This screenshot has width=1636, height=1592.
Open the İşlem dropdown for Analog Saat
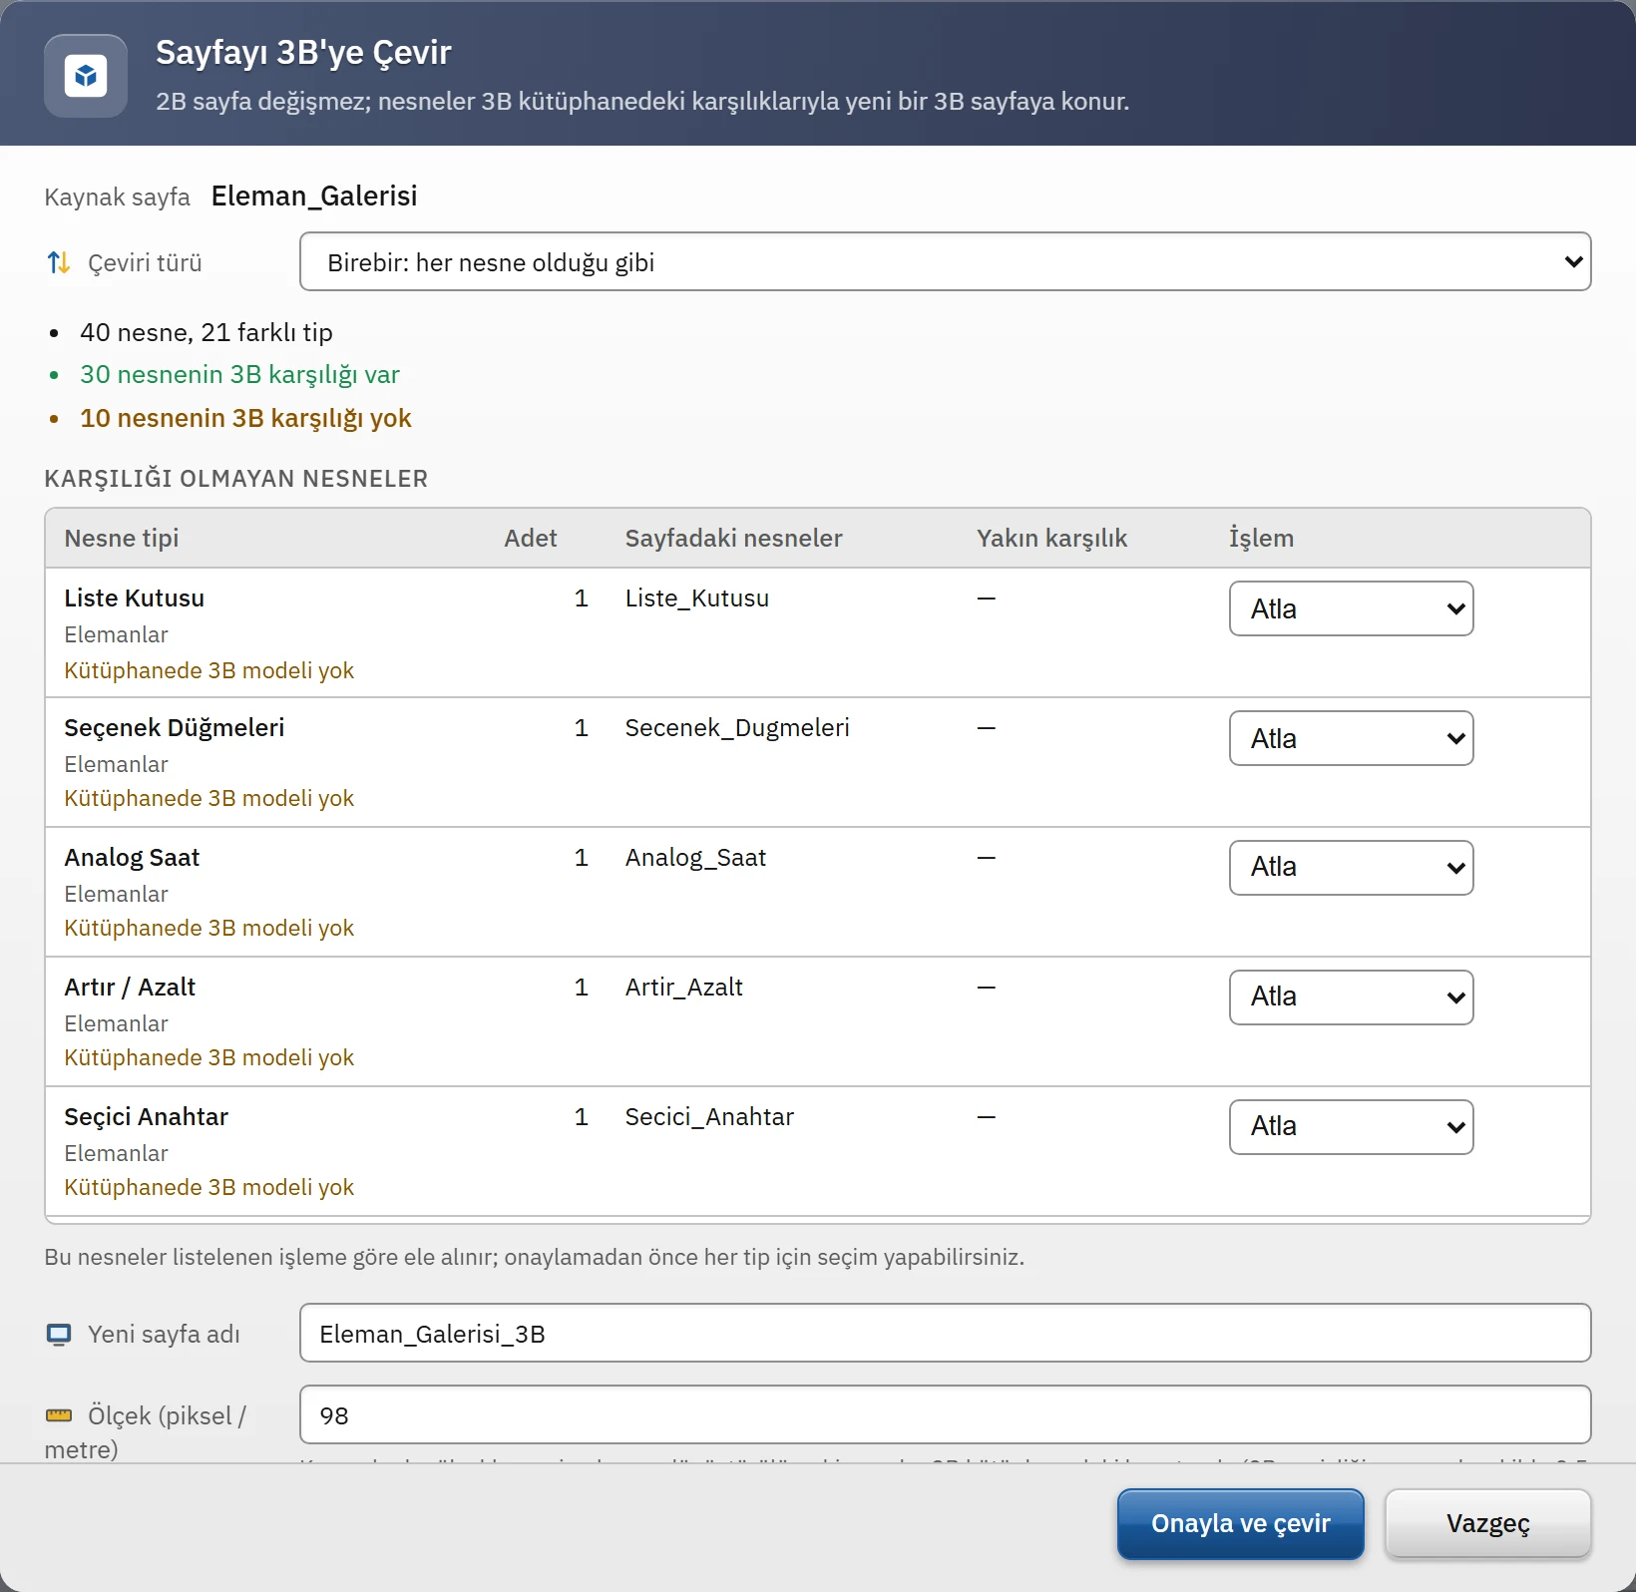[1351, 868]
